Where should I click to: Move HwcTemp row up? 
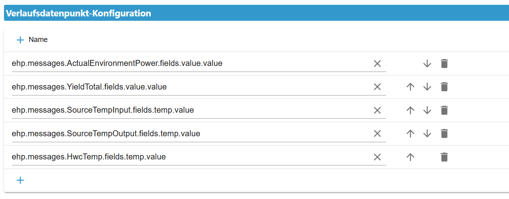click(410, 157)
